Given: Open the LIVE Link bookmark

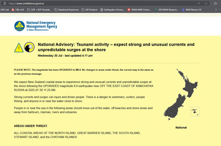Looking at the screenshot, I should point(5,10).
